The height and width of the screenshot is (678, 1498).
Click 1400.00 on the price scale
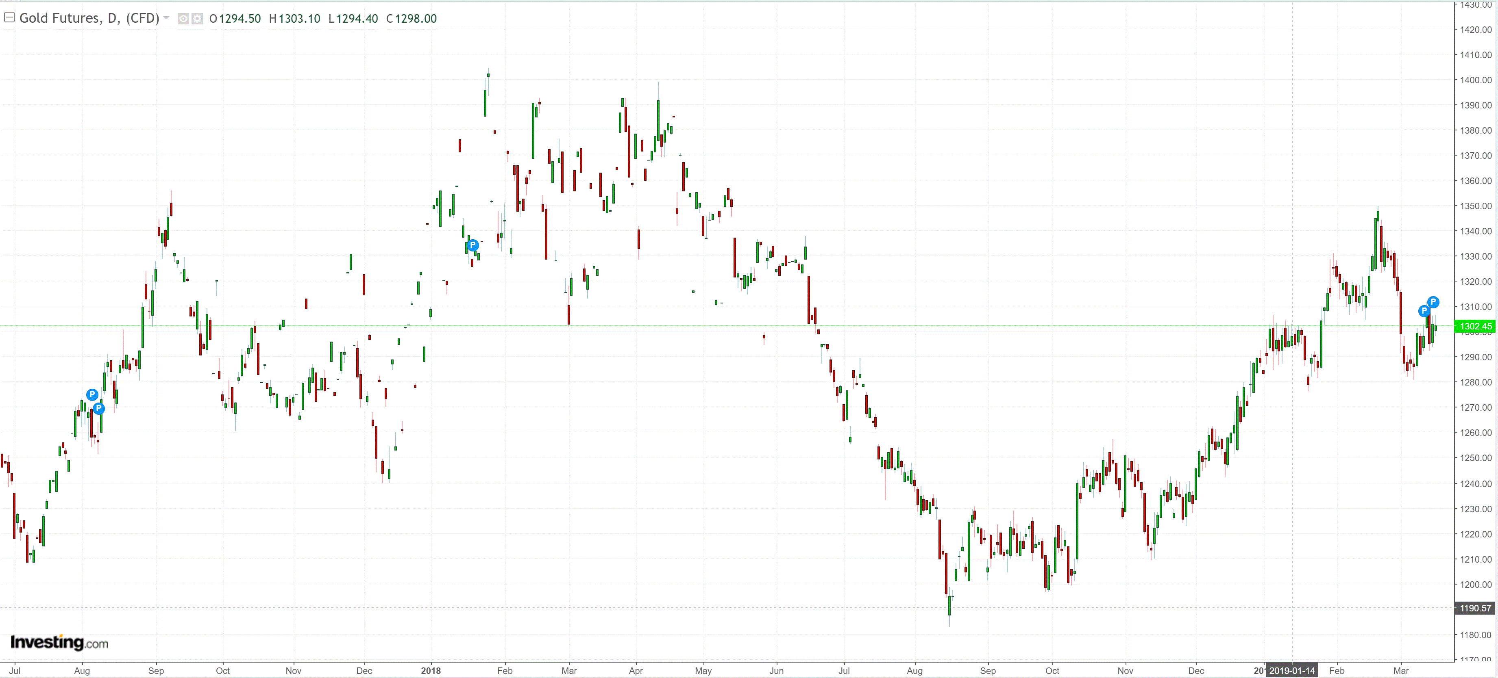(1475, 80)
